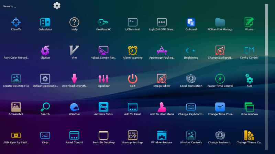The width and height of the screenshot is (275, 154).
Task: Open the Keys application
Action: pos(45,135)
